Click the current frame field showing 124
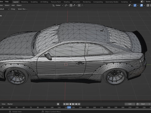This screenshot has width=151, height=113. (x=130, y=104)
